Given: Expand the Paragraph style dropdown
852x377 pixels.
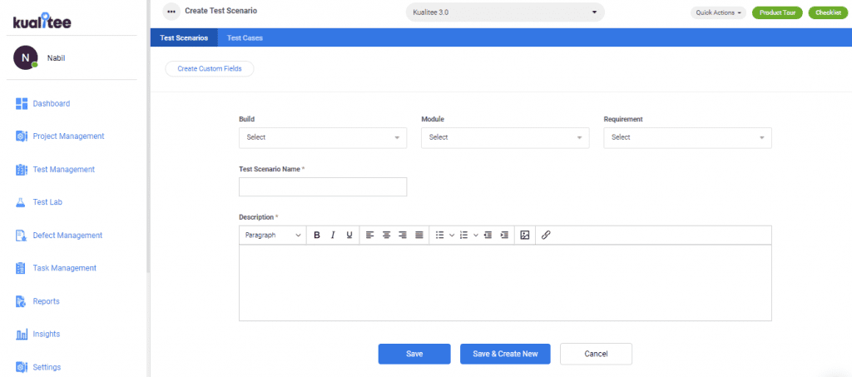Looking at the screenshot, I should (x=273, y=236).
